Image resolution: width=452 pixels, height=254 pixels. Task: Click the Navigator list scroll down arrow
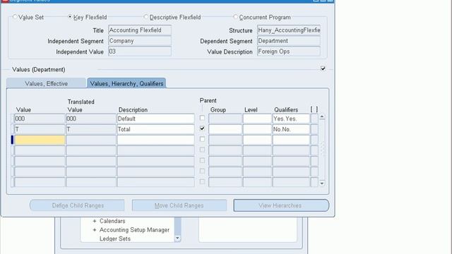click(177, 238)
